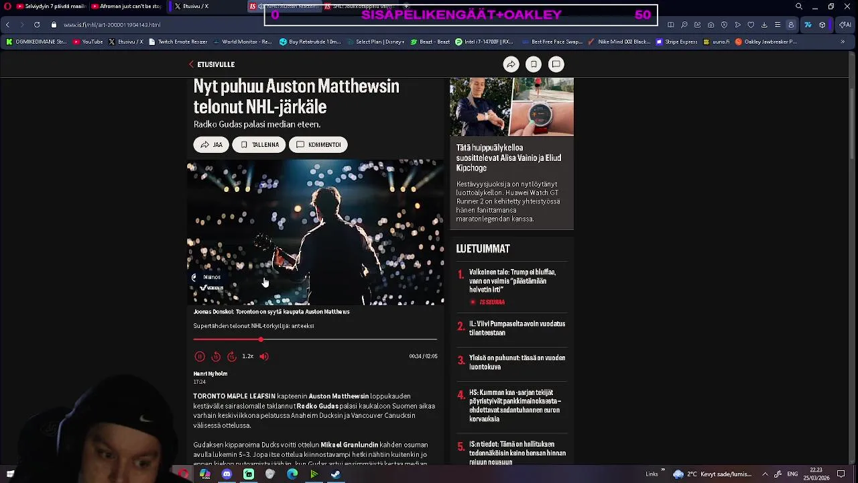Skip forward with the forward-seek icon

232,357
